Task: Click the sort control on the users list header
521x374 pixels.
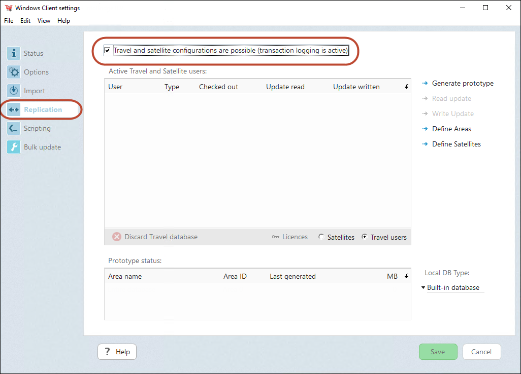Action: 406,86
